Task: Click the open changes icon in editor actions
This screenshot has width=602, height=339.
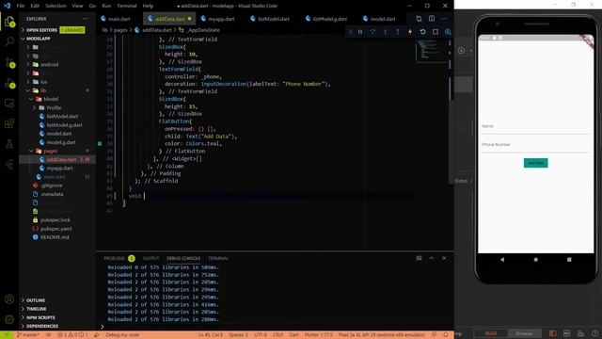Action: coord(419,19)
